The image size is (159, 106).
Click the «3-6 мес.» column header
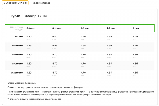[31, 28]
